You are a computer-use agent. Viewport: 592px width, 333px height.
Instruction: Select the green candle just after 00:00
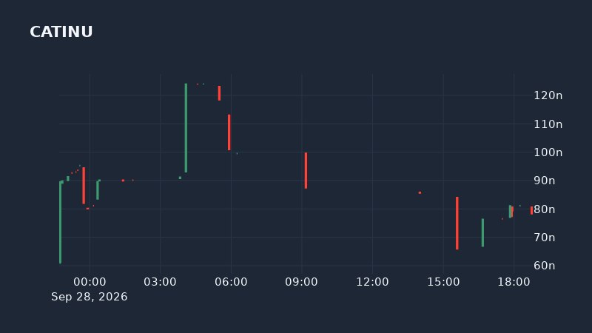pos(98,190)
